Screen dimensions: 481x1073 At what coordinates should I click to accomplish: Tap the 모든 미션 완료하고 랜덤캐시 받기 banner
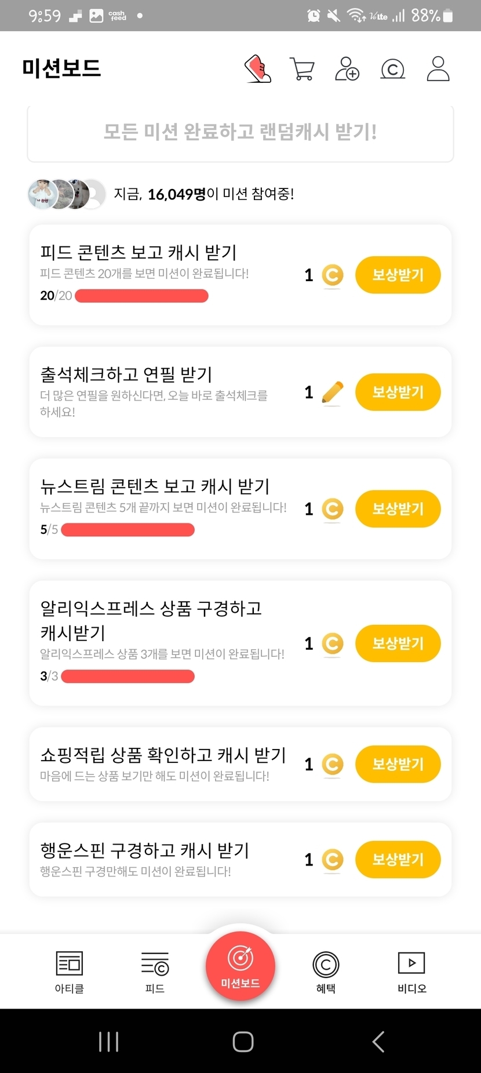pos(240,132)
